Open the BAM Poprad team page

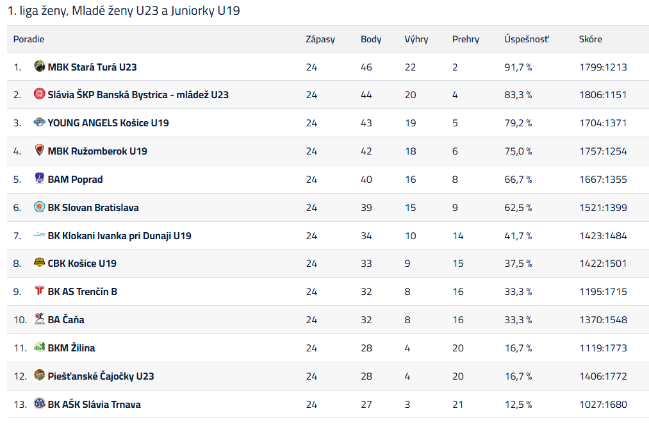tap(75, 180)
